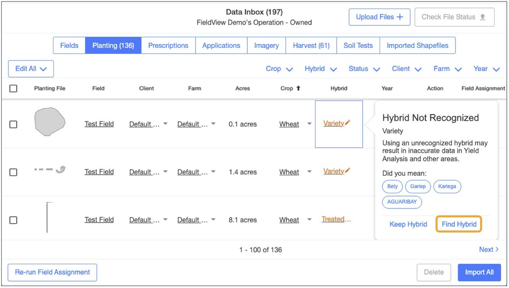Open Farm dropdown in the 1.4 acres row

213,172
